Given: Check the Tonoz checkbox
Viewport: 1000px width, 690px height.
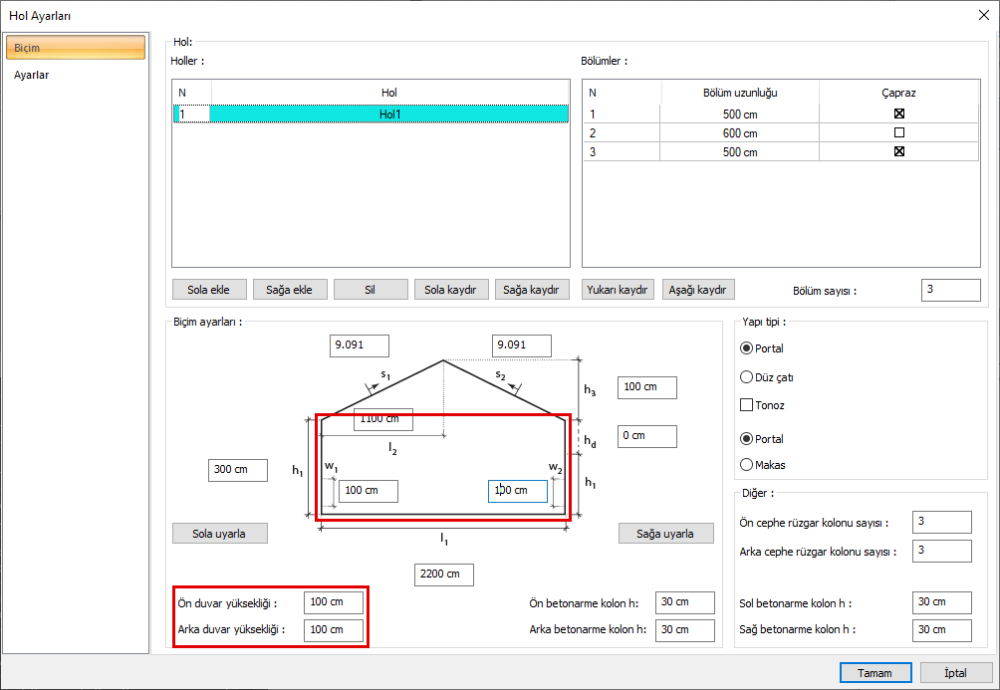Looking at the screenshot, I should coord(747,405).
